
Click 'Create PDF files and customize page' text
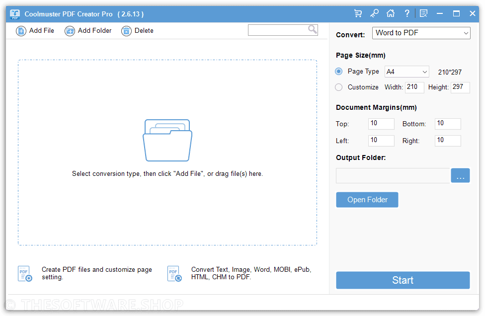[x=97, y=270]
